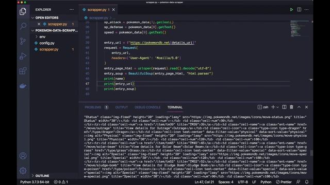Open config.py from the file tree
This screenshot has height=185, width=330.
click(x=47, y=43)
